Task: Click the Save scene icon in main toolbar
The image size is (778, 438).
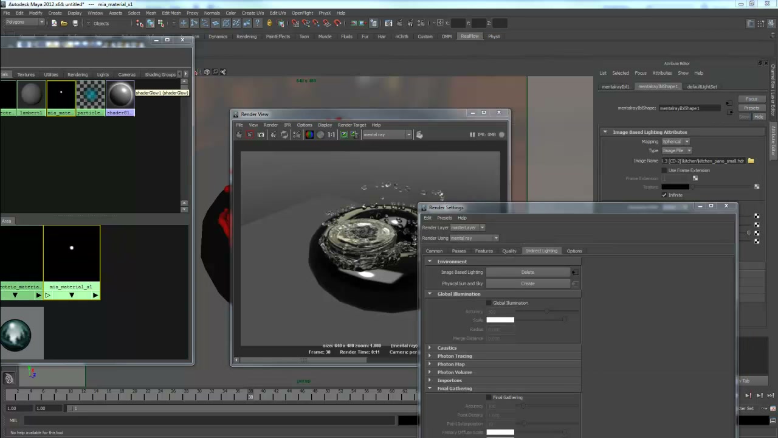Action: pos(75,23)
